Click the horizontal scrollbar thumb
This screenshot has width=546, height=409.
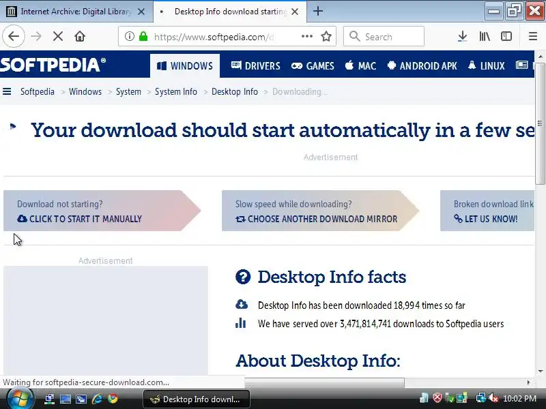324,382
